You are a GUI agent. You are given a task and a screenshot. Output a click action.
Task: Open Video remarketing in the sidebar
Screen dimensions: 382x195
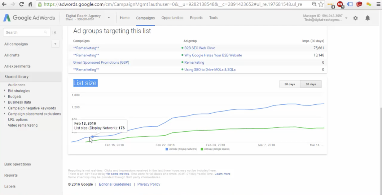tap(23, 125)
